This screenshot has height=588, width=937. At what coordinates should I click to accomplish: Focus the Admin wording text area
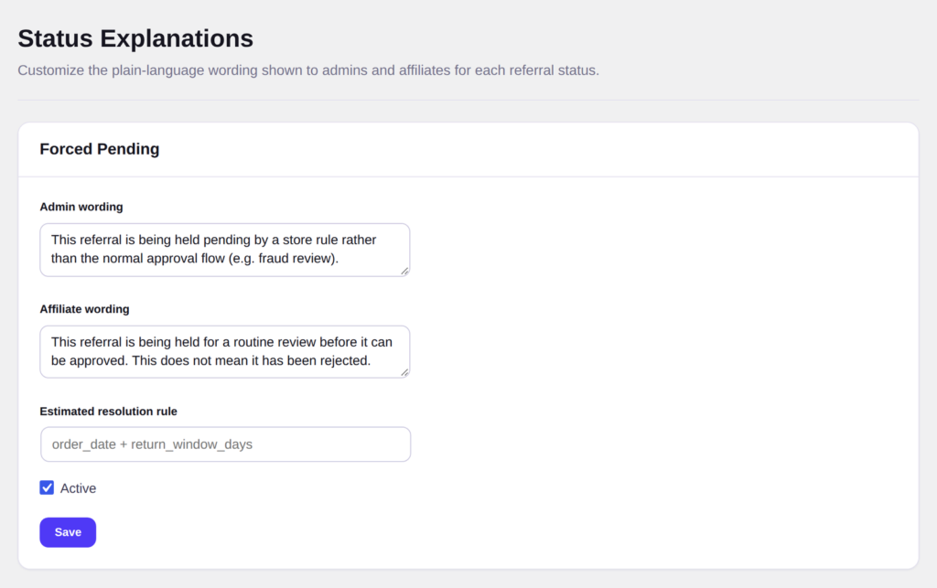(x=225, y=250)
